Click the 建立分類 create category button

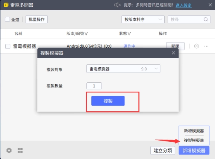point(163,150)
